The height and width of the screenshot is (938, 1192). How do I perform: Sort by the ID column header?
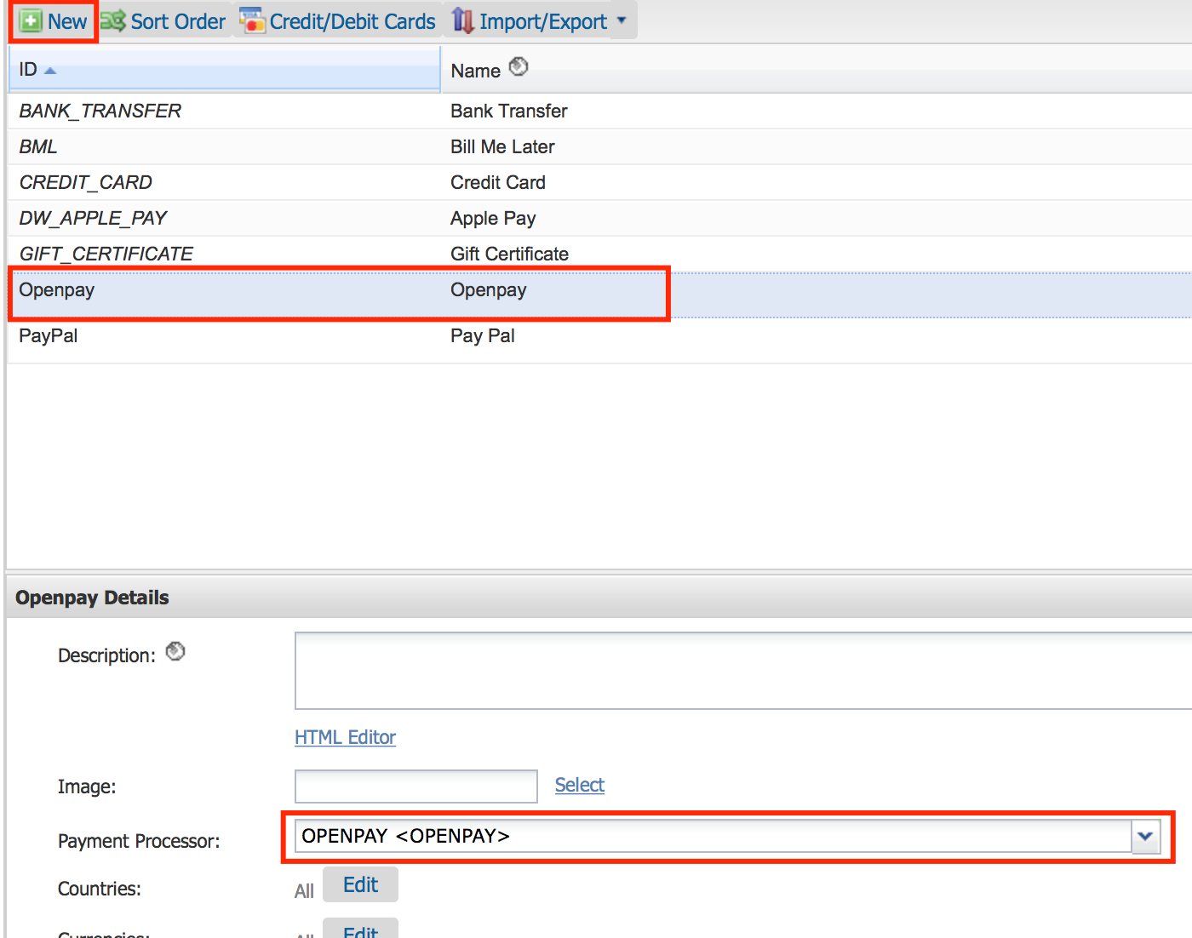click(x=28, y=70)
